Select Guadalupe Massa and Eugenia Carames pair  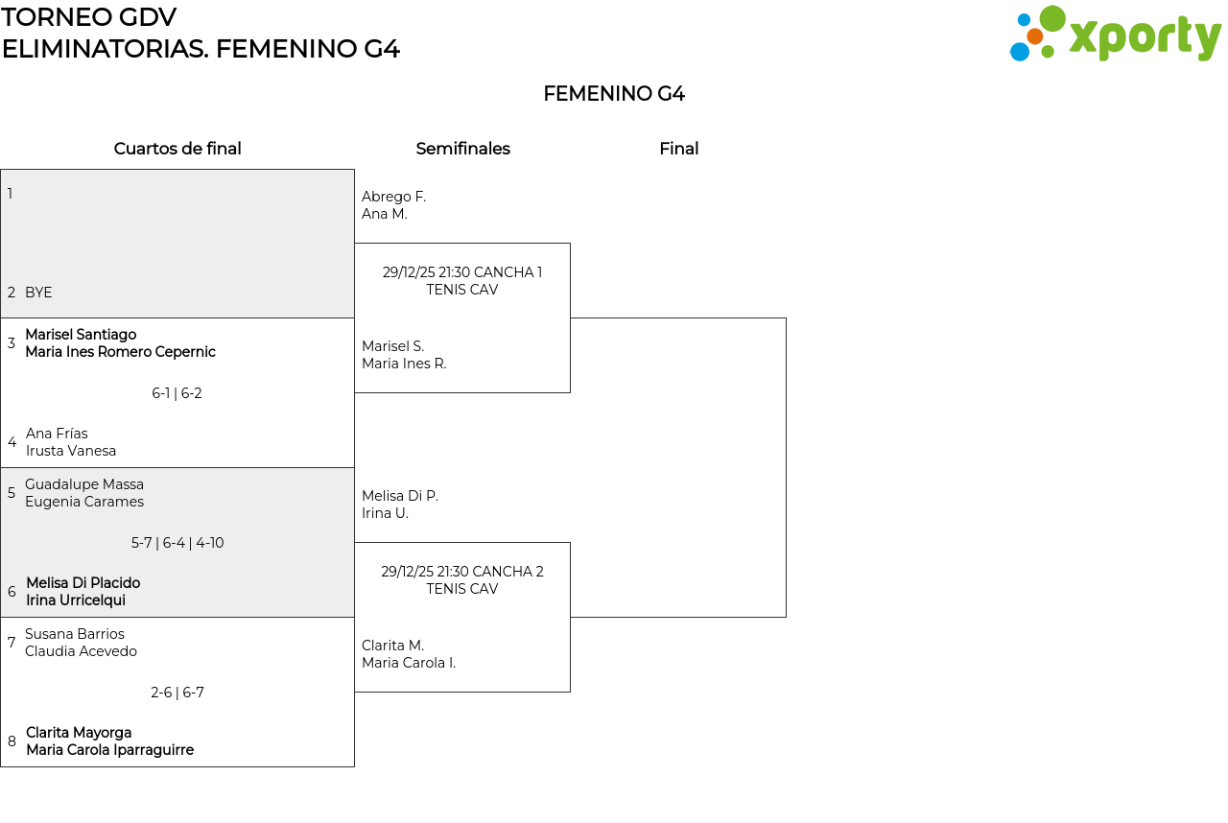84,493
